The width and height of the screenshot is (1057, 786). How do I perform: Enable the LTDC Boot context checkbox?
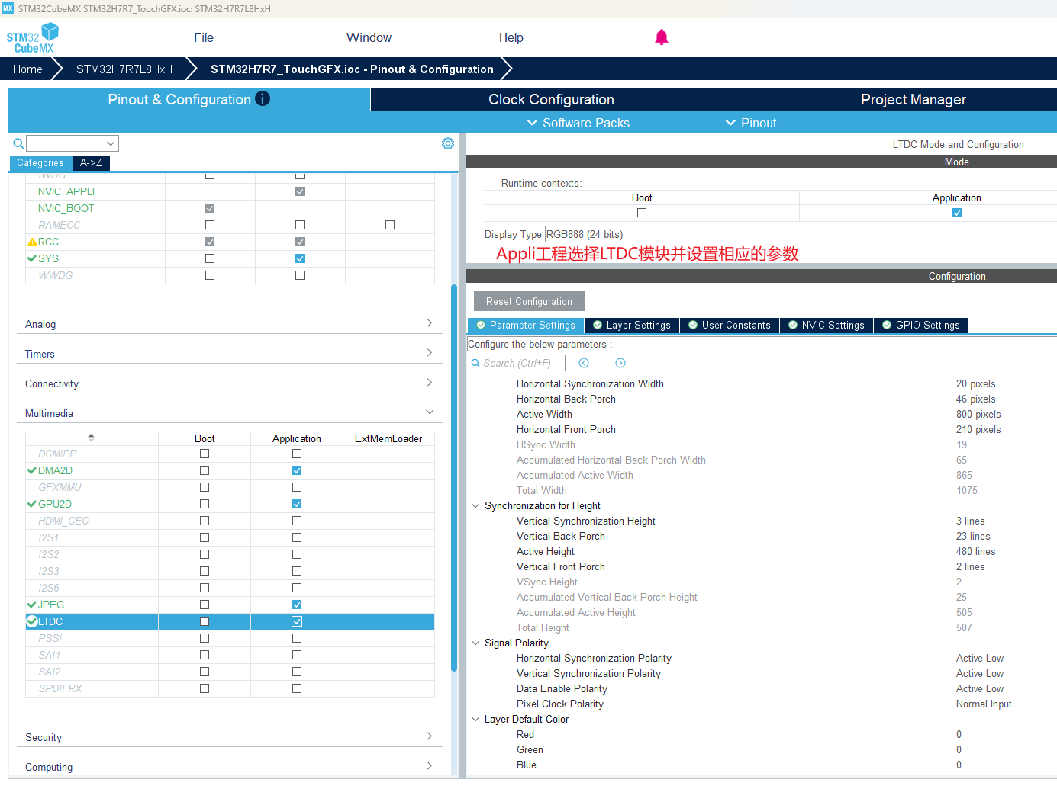(x=205, y=621)
